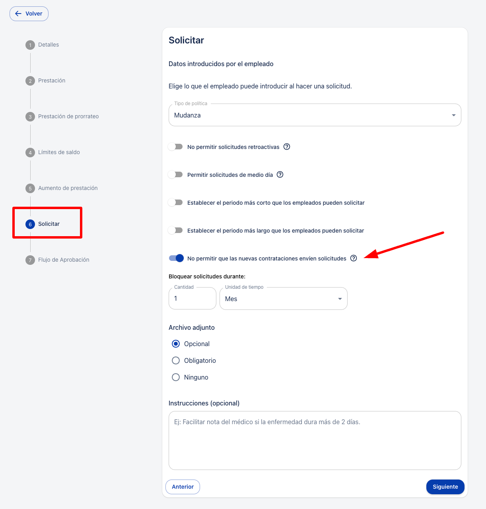
Task: Open Tipo de política dropdown
Action: click(315, 115)
